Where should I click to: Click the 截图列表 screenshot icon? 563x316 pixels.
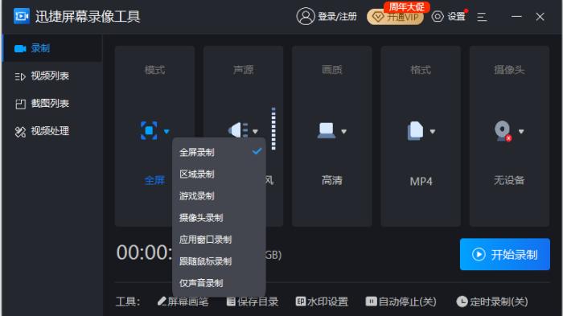[20, 105]
